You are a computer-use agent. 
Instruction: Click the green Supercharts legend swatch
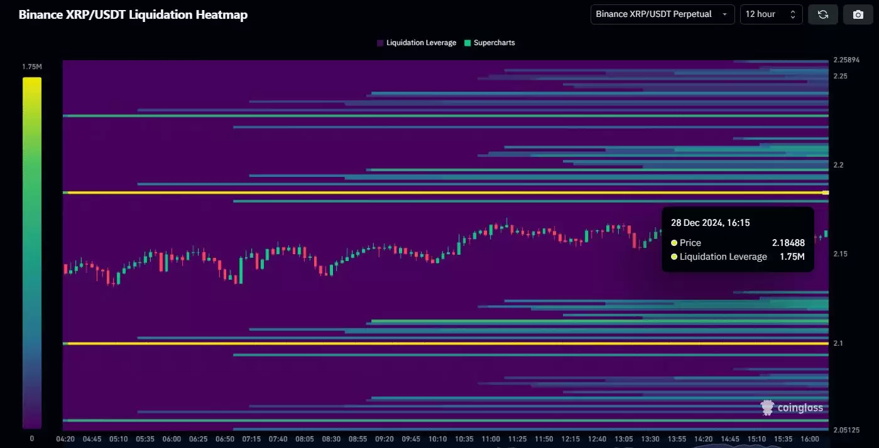[467, 43]
